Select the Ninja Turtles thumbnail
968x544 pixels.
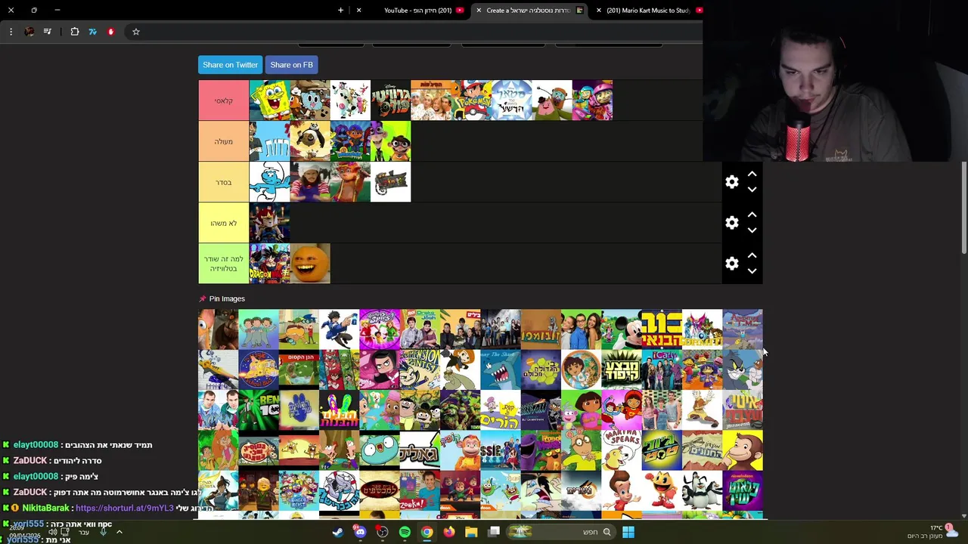[x=460, y=410]
